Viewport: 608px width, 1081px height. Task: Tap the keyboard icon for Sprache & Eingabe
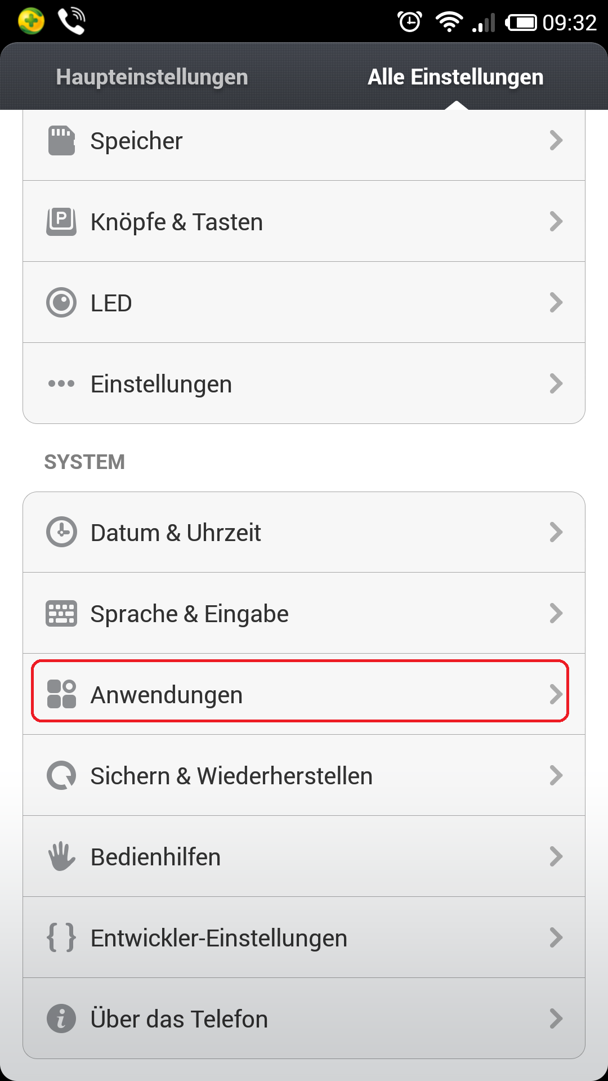(61, 613)
